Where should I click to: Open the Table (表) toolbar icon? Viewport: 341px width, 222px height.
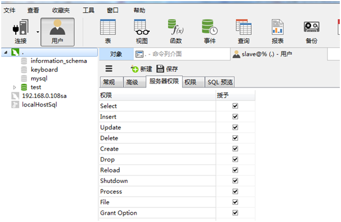108,27
